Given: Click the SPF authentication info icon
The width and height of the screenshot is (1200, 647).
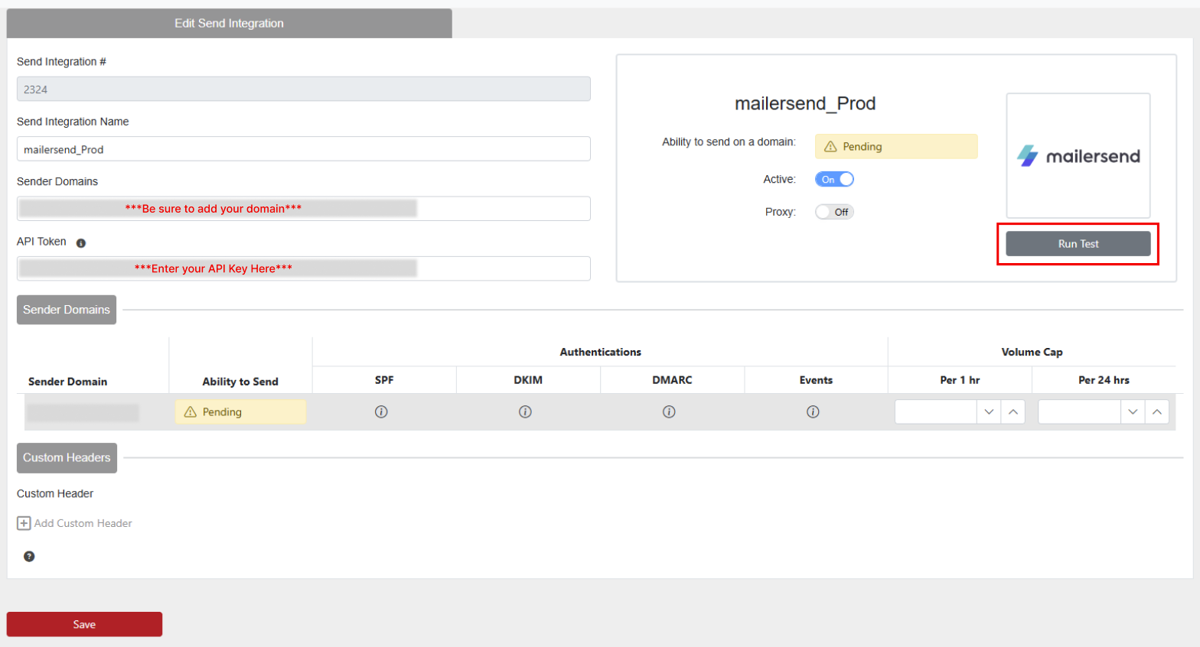Looking at the screenshot, I should click(x=381, y=411).
